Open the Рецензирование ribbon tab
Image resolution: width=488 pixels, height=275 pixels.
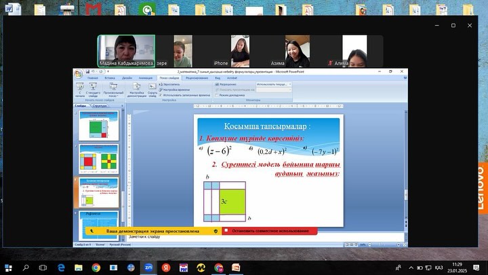coord(197,78)
